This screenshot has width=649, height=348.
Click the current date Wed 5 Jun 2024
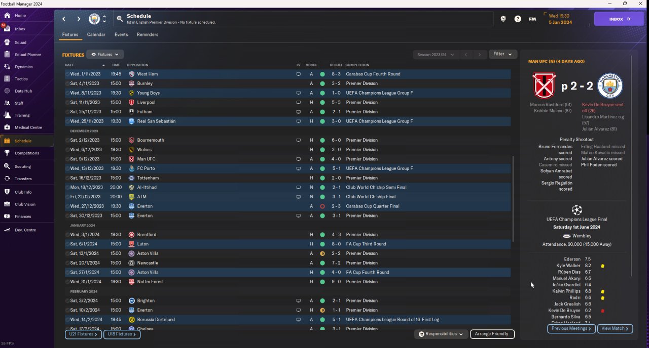(x=560, y=19)
